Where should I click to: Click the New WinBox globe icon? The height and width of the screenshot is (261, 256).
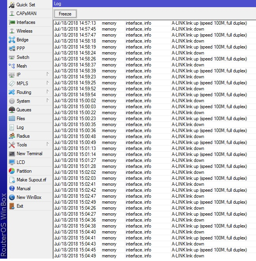pyautogui.click(x=12, y=197)
